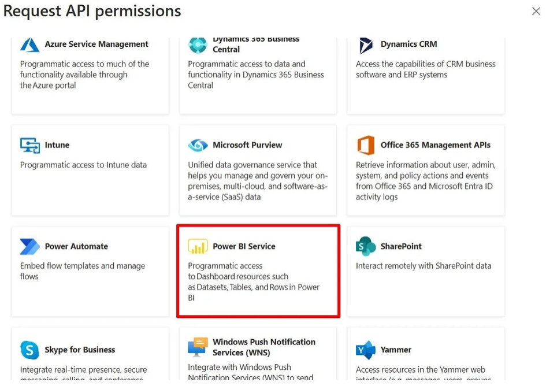This screenshot has height=386, width=546.
Task: Click the Azure Service Management icon
Action: tap(29, 45)
